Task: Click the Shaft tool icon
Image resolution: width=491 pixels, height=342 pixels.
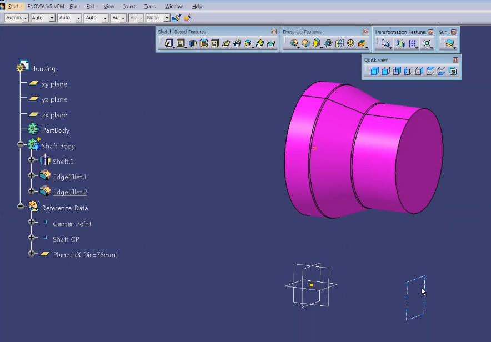Action: pyautogui.click(x=192, y=43)
